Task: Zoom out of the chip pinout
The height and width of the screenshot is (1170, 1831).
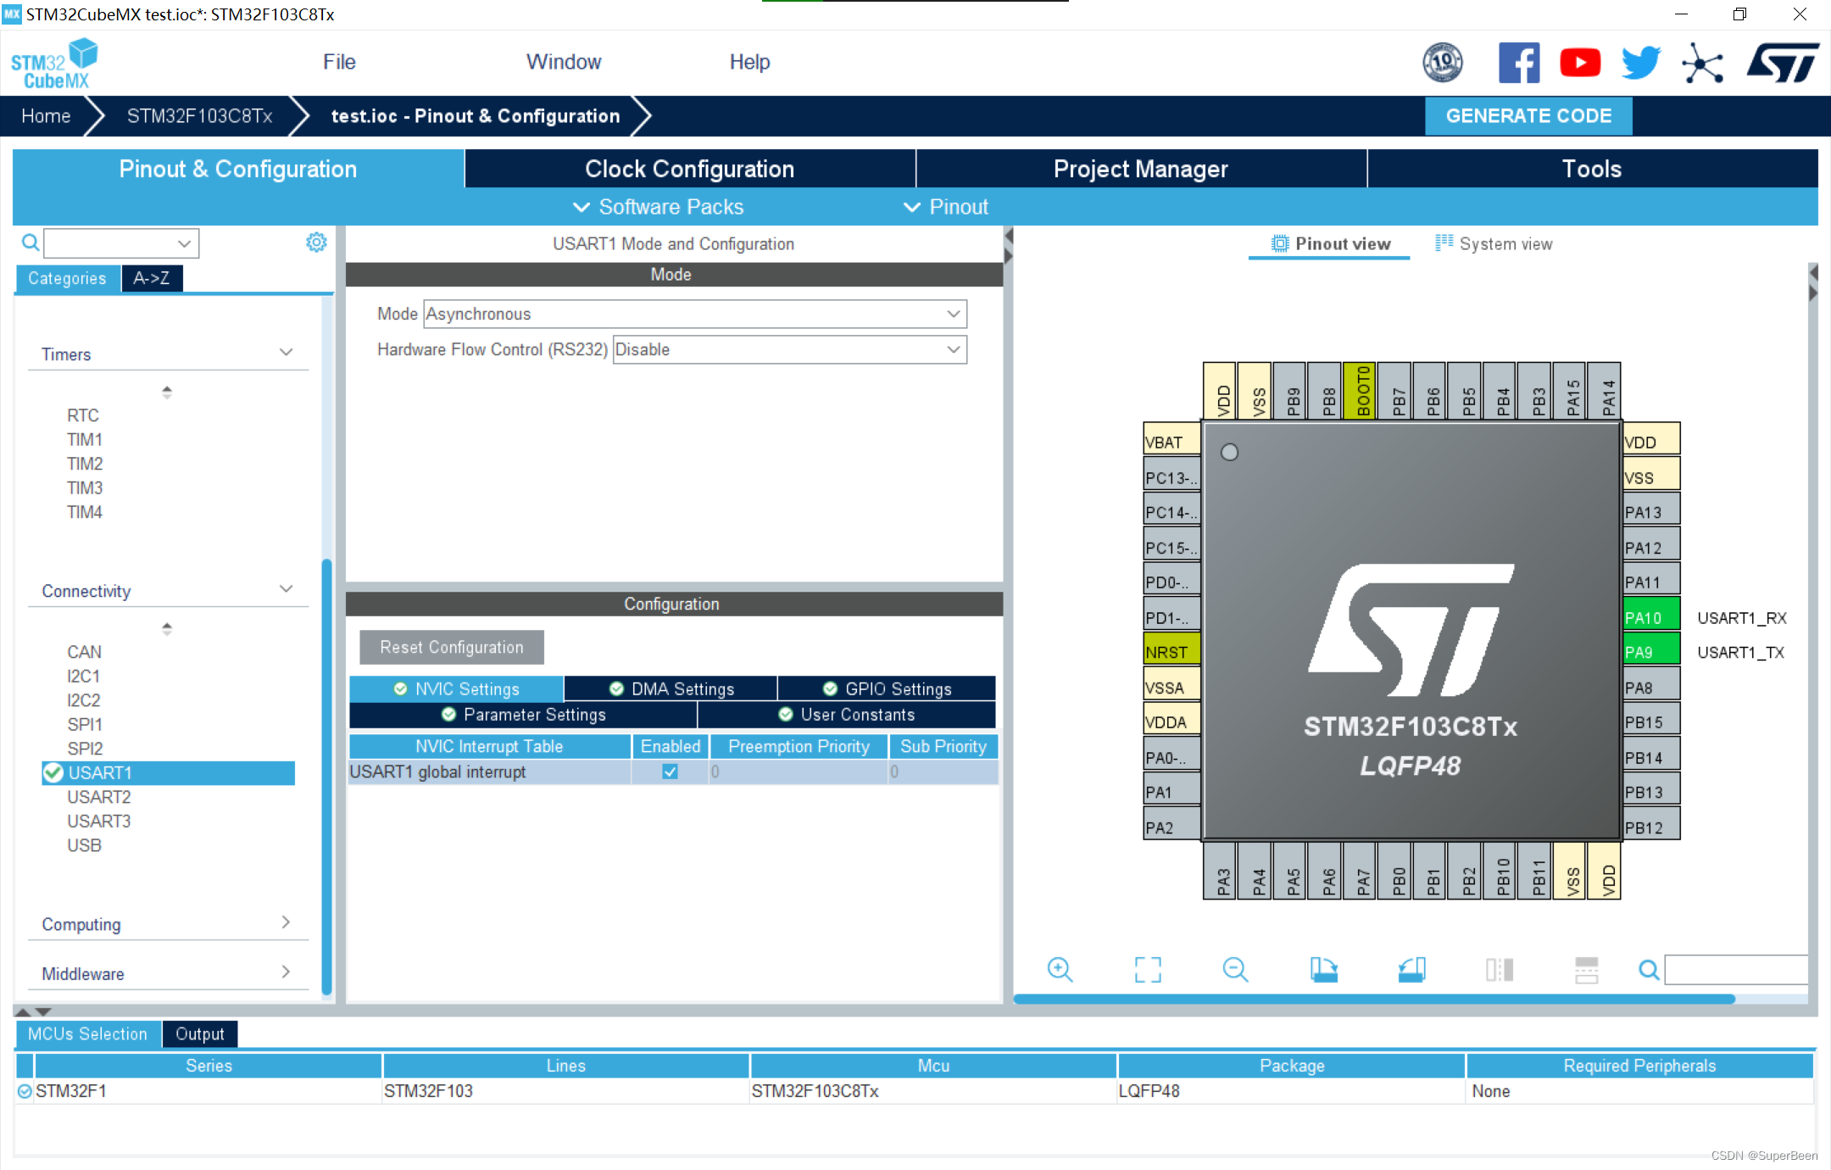Action: (1235, 969)
